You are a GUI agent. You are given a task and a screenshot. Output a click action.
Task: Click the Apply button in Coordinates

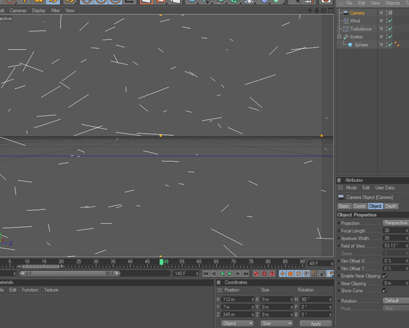tap(316, 323)
